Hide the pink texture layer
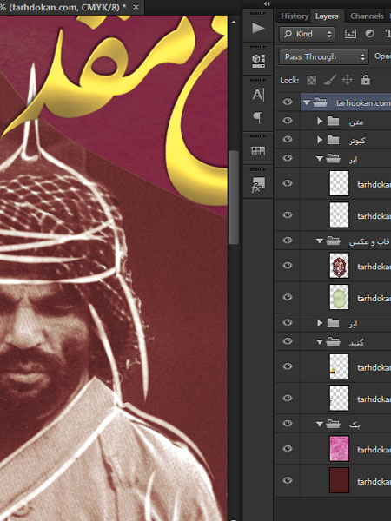The height and width of the screenshot is (521, 391). [x=288, y=448]
